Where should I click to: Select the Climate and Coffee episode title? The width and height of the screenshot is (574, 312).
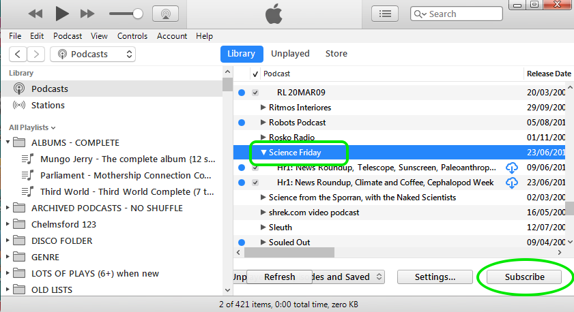(x=385, y=183)
